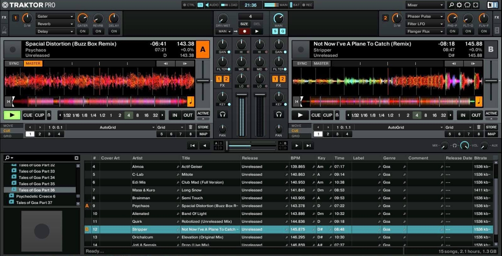Open the Preferences gear icon

[x=459, y=5]
